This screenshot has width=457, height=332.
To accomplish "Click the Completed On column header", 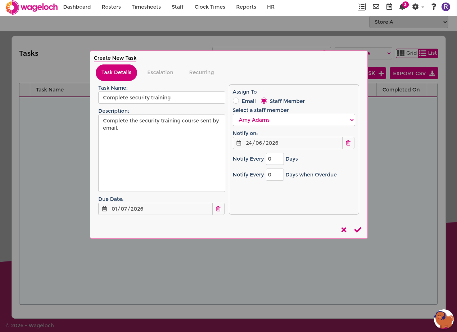I will point(401,90).
